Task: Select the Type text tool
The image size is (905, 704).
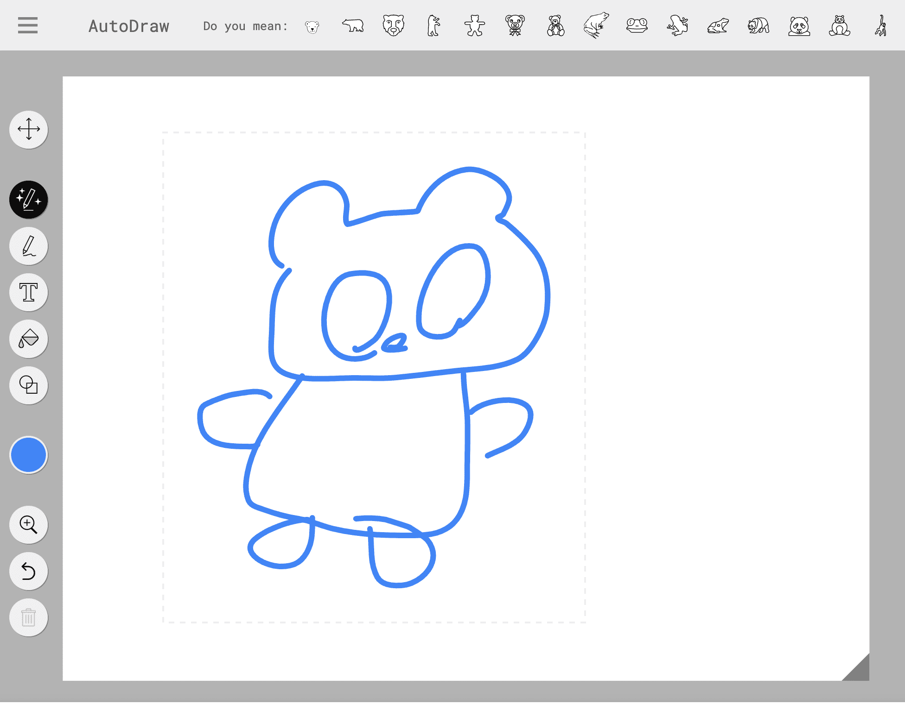Action: (x=29, y=292)
